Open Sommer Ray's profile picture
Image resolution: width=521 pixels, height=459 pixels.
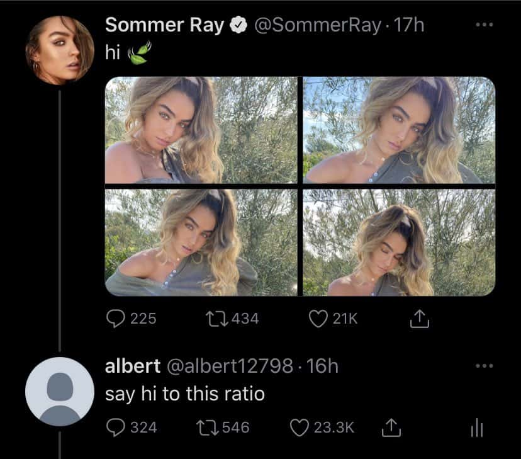(x=60, y=50)
